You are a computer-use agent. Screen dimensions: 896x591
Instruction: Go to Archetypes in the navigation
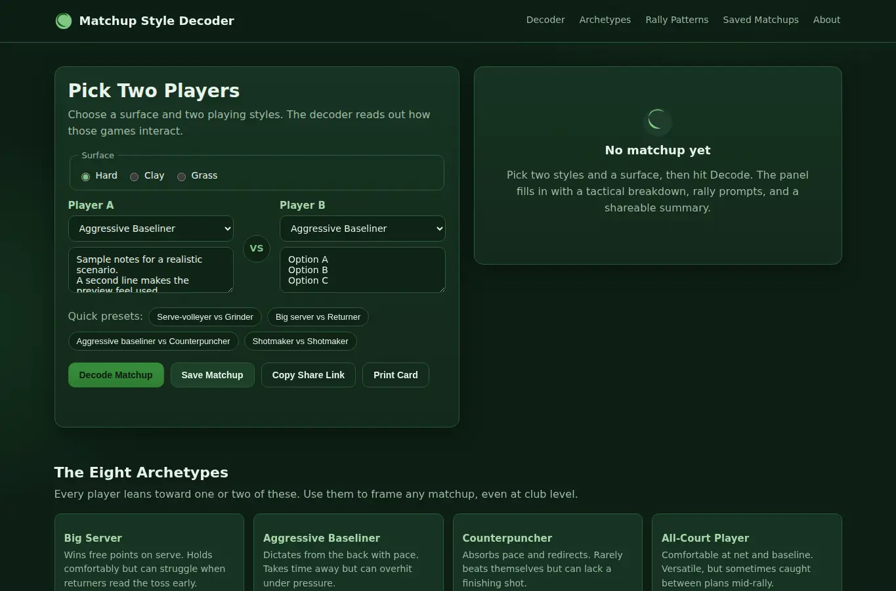tap(605, 20)
